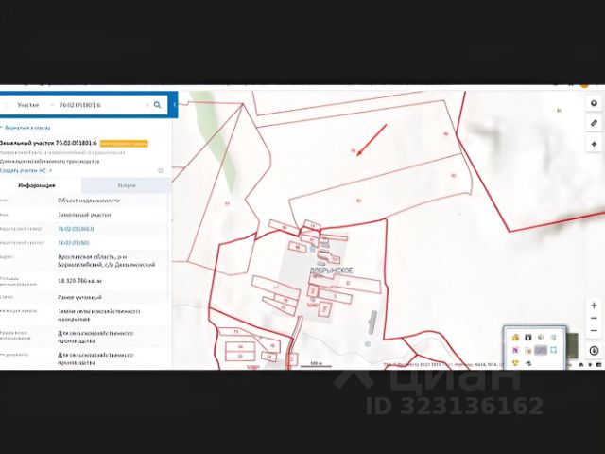Switch to the 'Информация' tab
This screenshot has height=454, width=605.
(37, 185)
